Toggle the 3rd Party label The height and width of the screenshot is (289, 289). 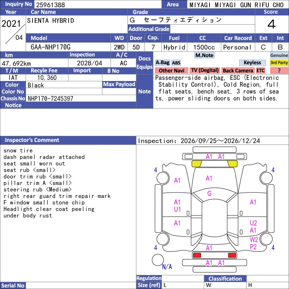pos(279,63)
